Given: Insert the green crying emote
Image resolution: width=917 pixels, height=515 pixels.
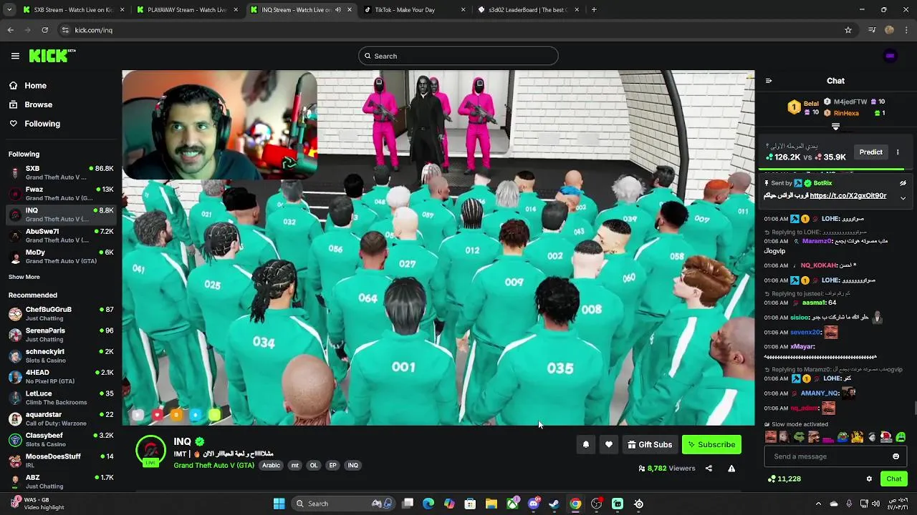Looking at the screenshot, I should pyautogui.click(x=901, y=436).
